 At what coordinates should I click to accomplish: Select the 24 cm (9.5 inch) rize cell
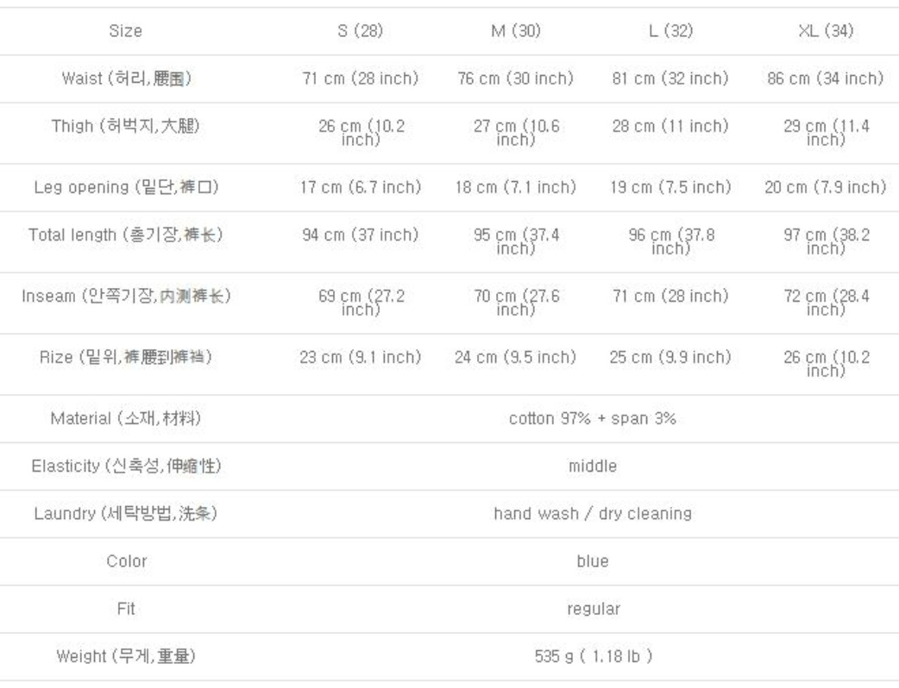click(516, 357)
